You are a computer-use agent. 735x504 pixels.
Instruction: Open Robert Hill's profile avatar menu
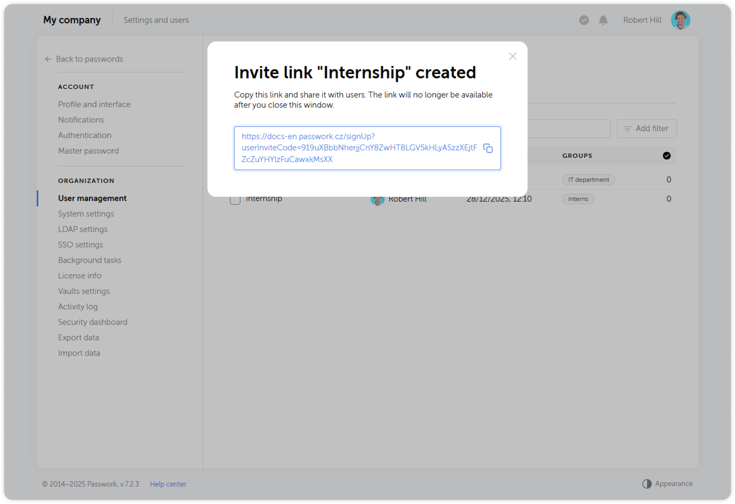(680, 20)
